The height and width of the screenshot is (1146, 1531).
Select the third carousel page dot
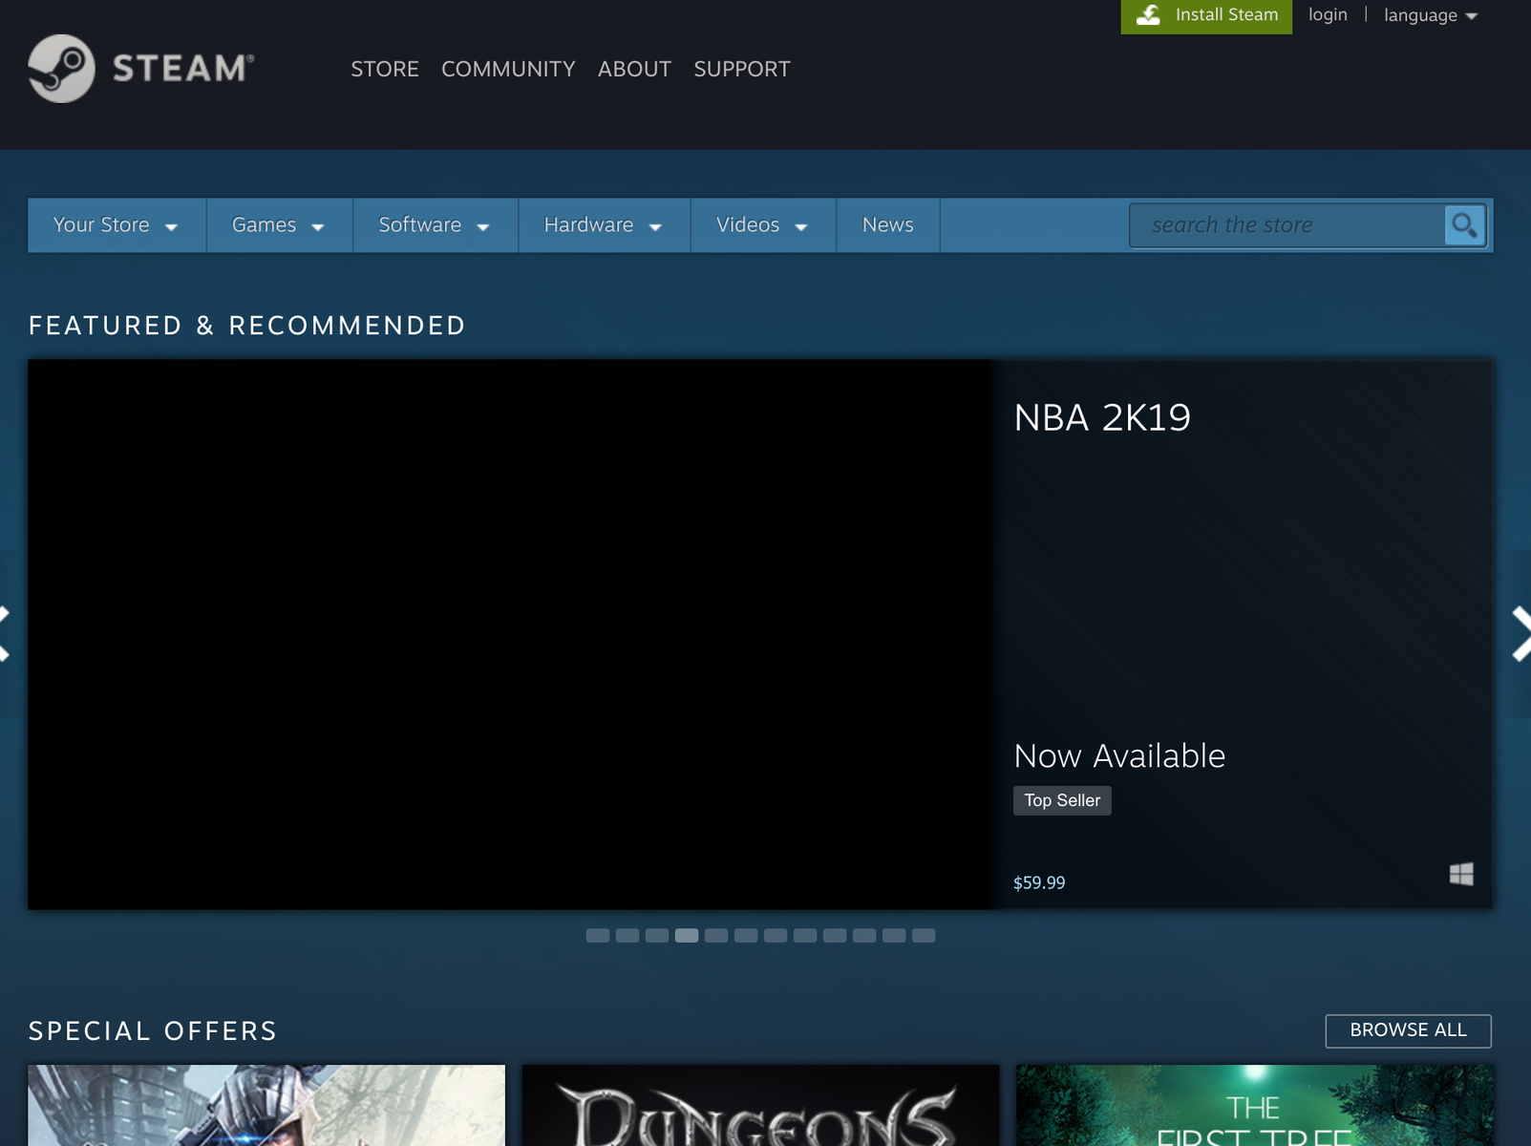coord(657,936)
